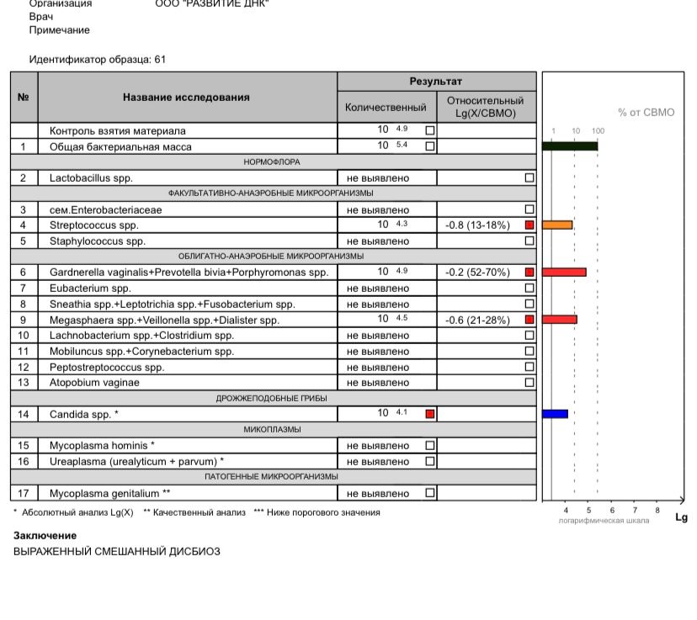Viewport: 697px width, 620px height.
Task: Click the checkbox for Ureaplasma row
Action: pos(430,461)
